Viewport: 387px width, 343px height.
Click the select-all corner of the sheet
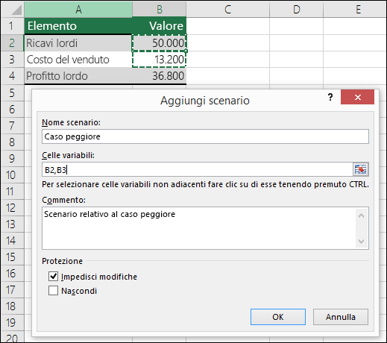tap(13, 10)
